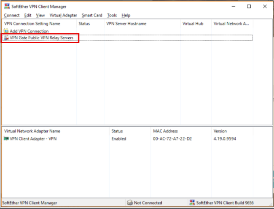Image resolution: width=274 pixels, height=209 pixels.
Task: Open the Smart Card menu
Action: (x=92, y=15)
